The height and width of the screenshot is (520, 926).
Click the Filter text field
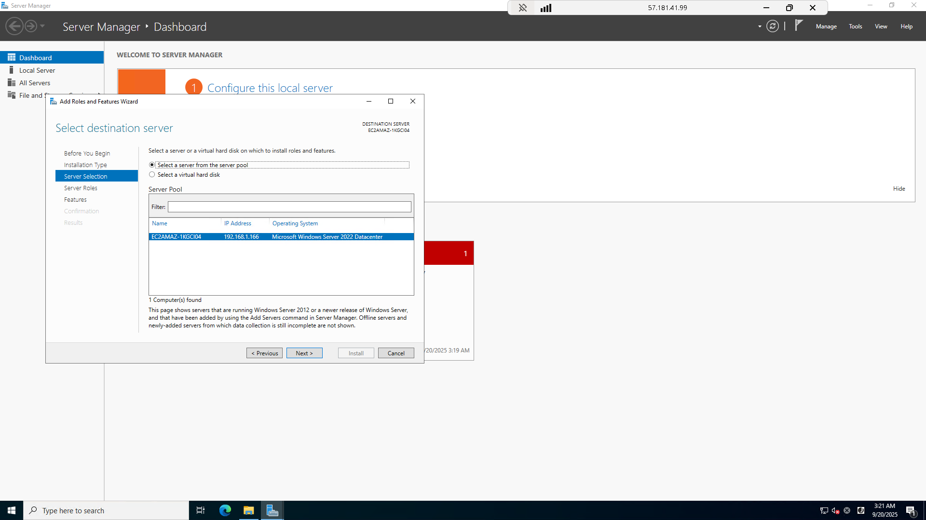[x=289, y=207]
